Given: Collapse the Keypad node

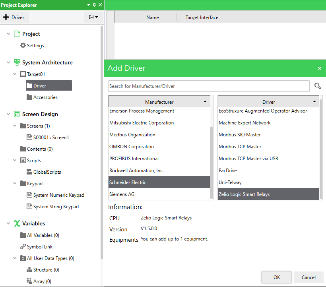Looking at the screenshot, I should 15,183.
